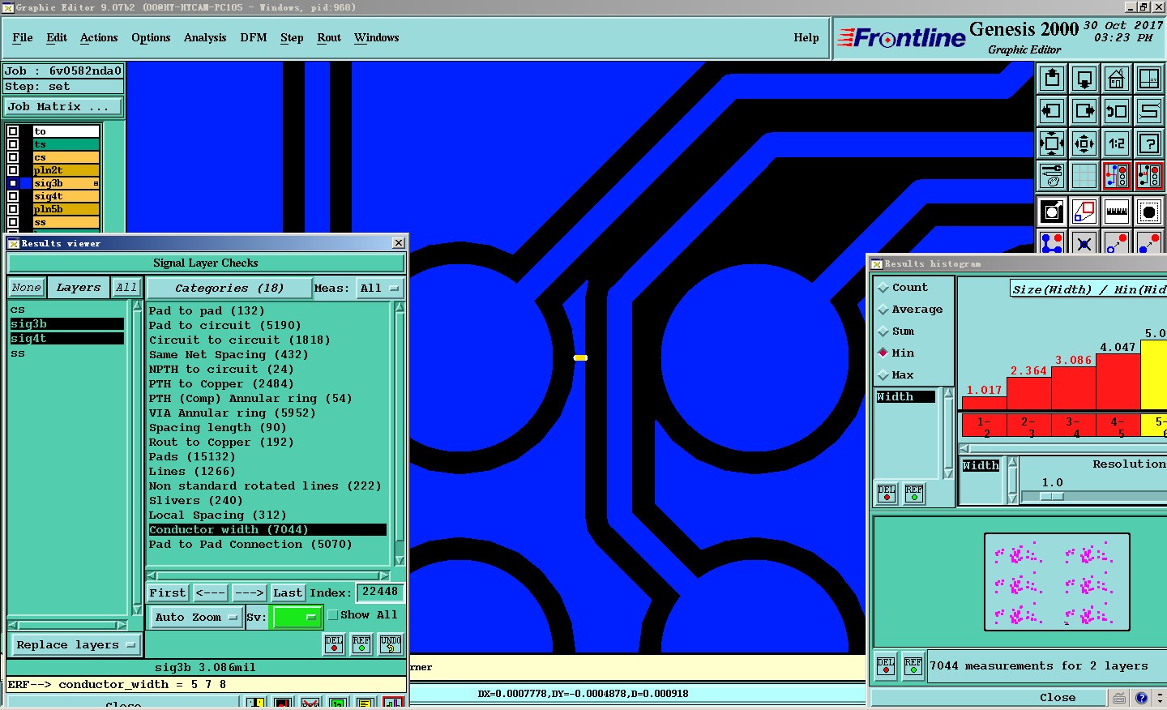This screenshot has width=1167, height=710.
Task: Click the black net with traffic light icon
Action: [1149, 175]
